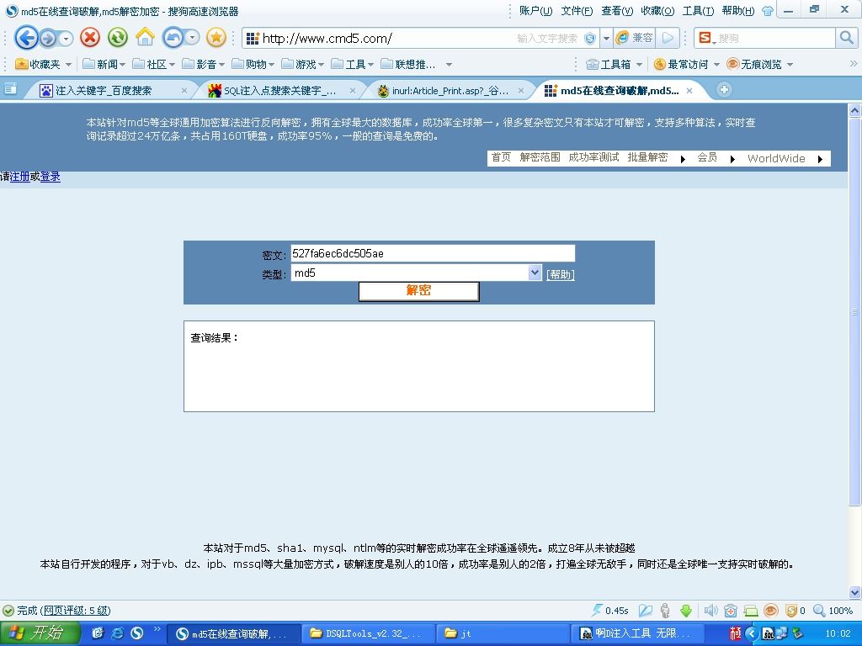Viewport: 862px width, 646px height.
Task: Go back with the browser Back arrow
Action: pos(25,38)
